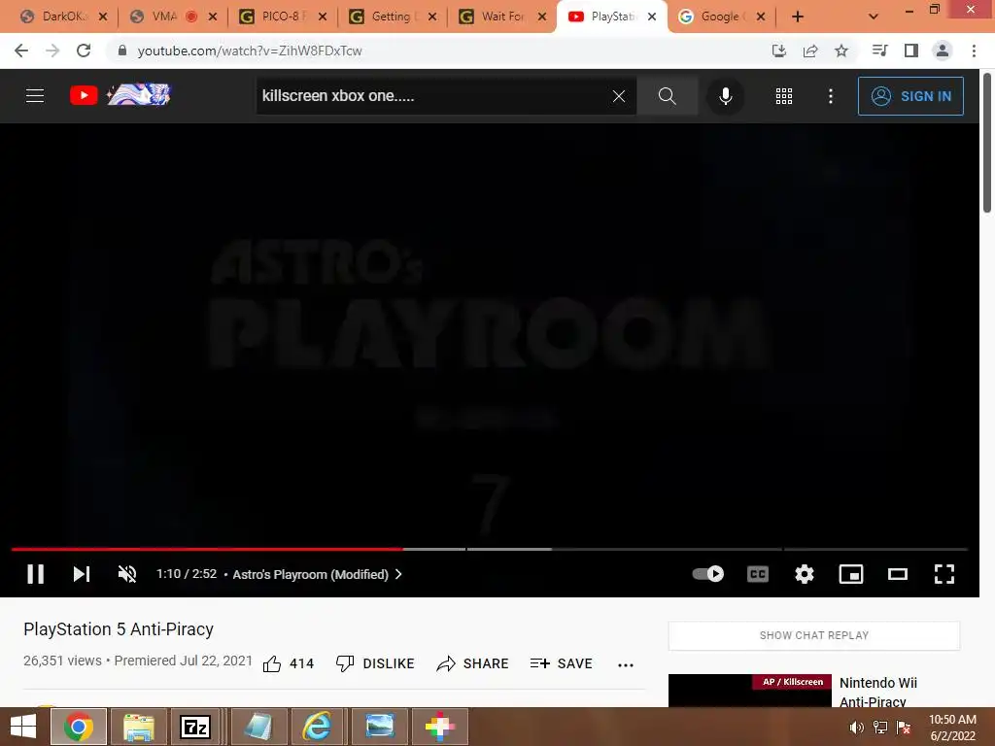This screenshot has height=746, width=995.
Task: Open the Nintendo Wii Anti-Piracy video title
Action: [x=878, y=692]
